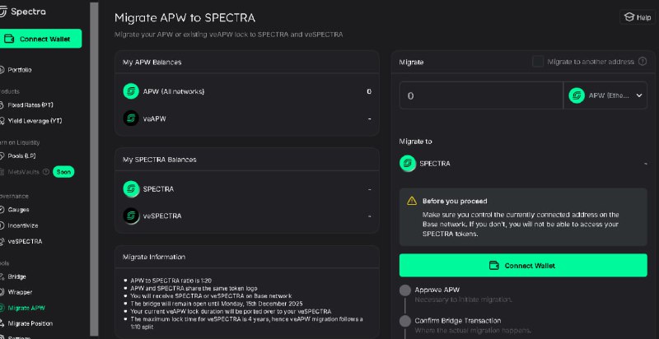
Task: Click the Approve APW step circle
Action: coord(404,290)
